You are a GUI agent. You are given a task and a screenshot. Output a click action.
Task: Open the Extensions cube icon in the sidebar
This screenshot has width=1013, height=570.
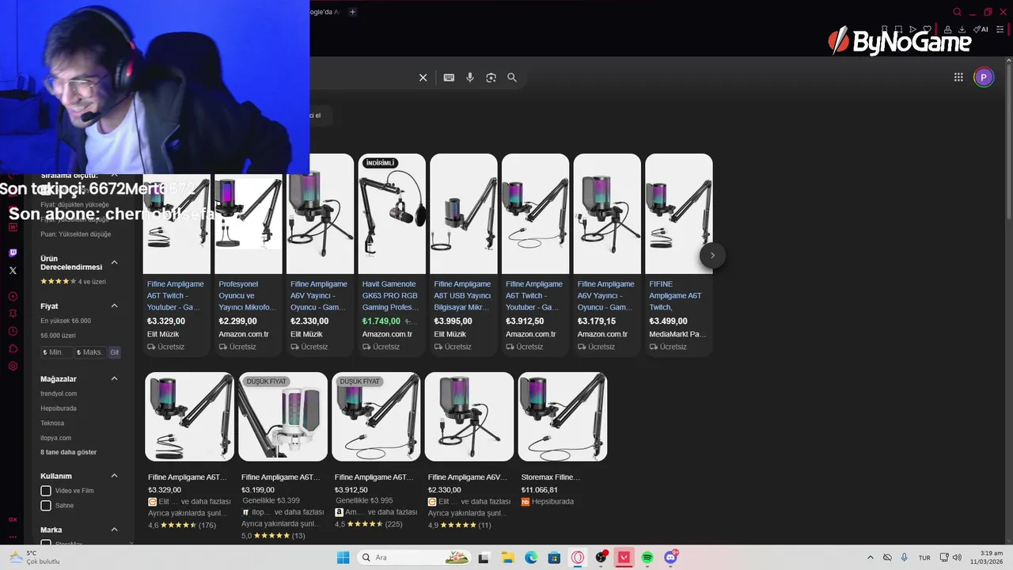coord(13,349)
